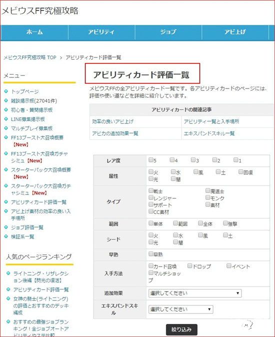Check the rarity 5 checkbox

[151, 159]
